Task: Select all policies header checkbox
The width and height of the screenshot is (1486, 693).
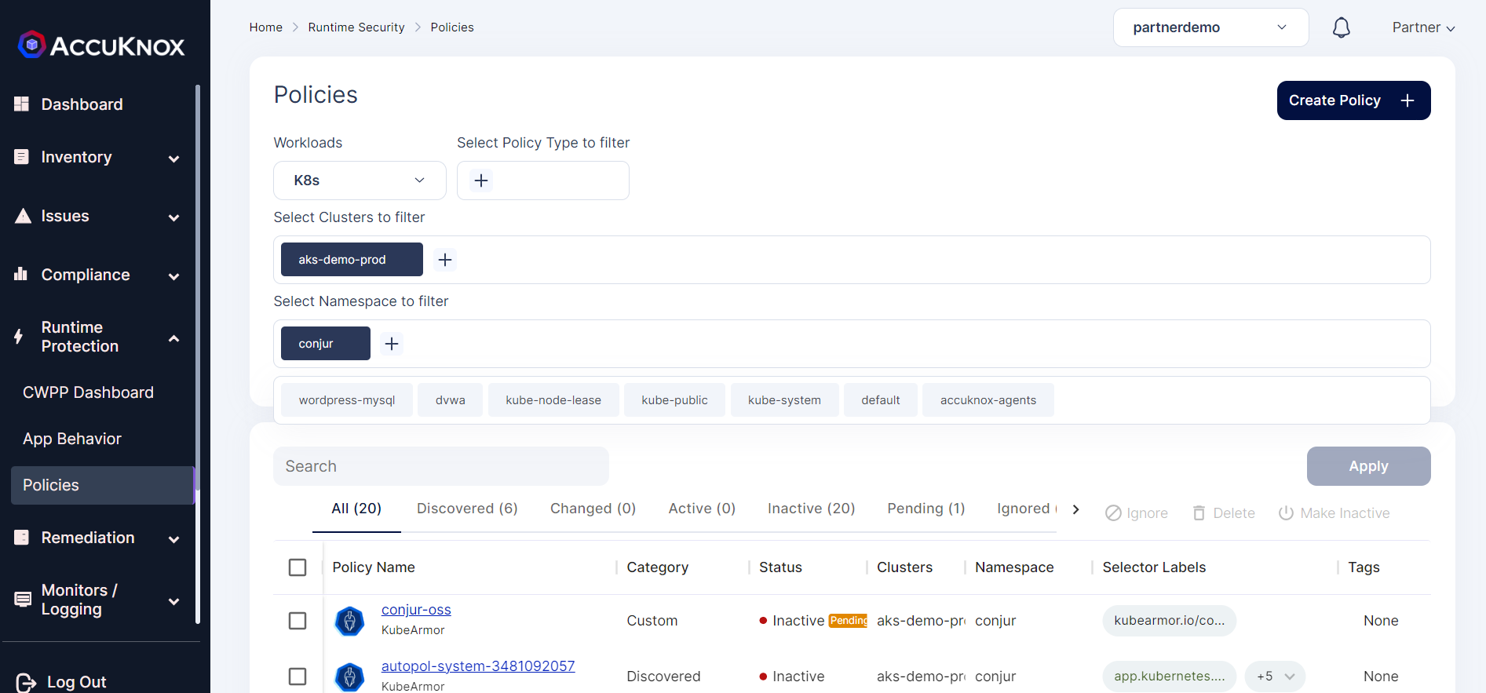Action: click(x=298, y=567)
